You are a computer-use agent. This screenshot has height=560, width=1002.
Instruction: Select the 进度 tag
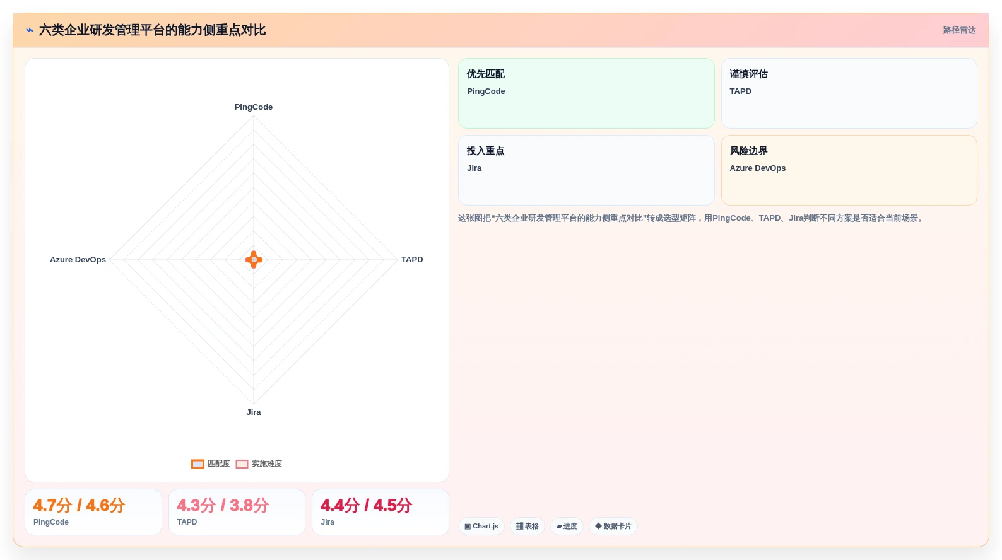pos(567,526)
